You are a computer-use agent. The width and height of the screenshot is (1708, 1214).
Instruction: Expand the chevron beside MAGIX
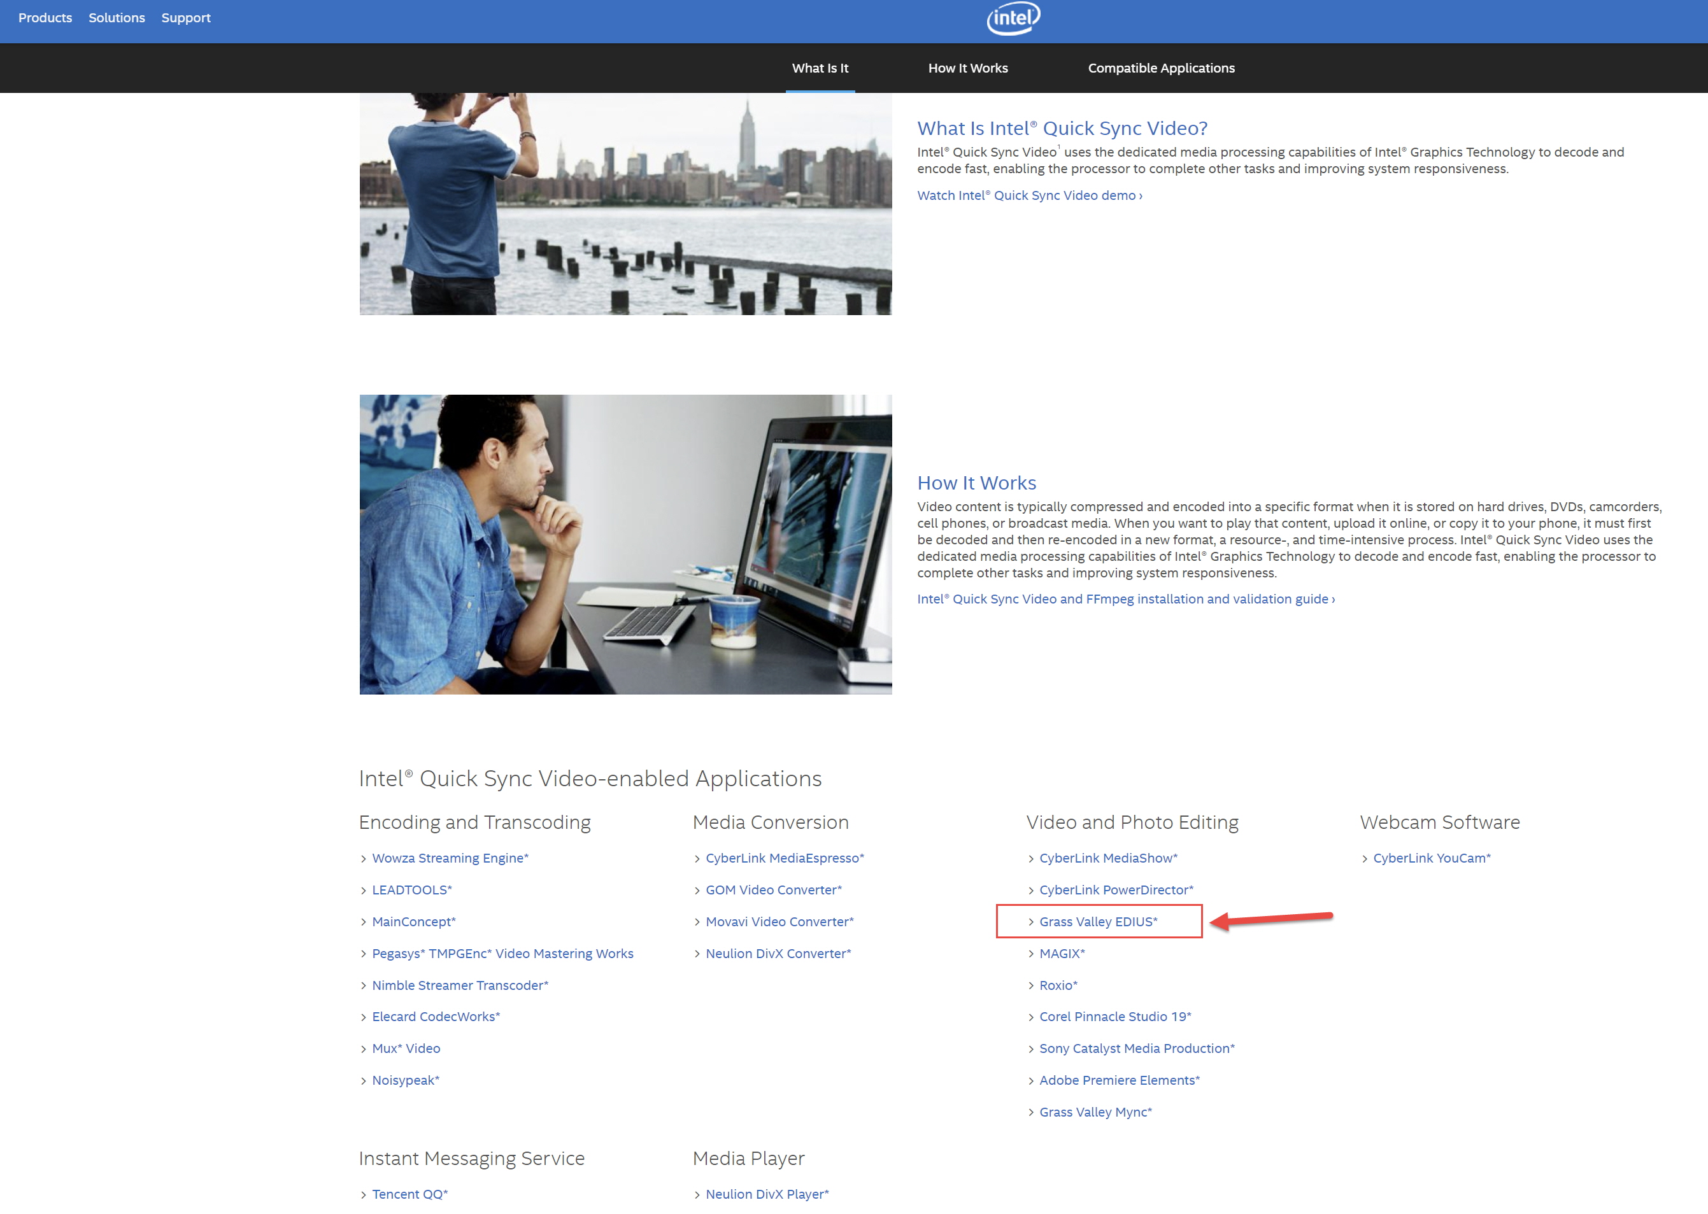[x=1031, y=953]
